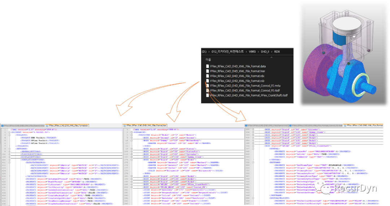Click the 이름 column header

coord(208,59)
